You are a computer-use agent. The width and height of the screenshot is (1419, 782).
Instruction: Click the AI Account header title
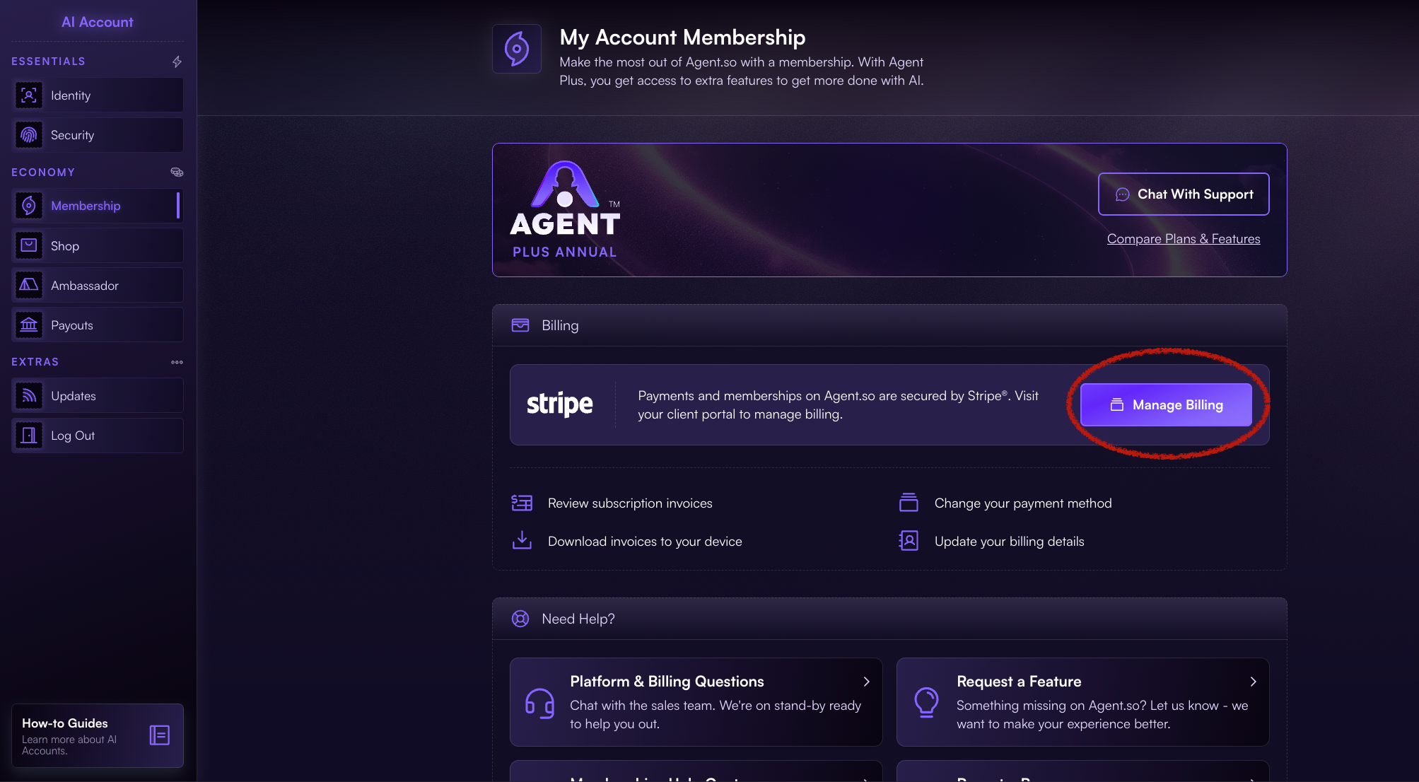click(x=98, y=22)
